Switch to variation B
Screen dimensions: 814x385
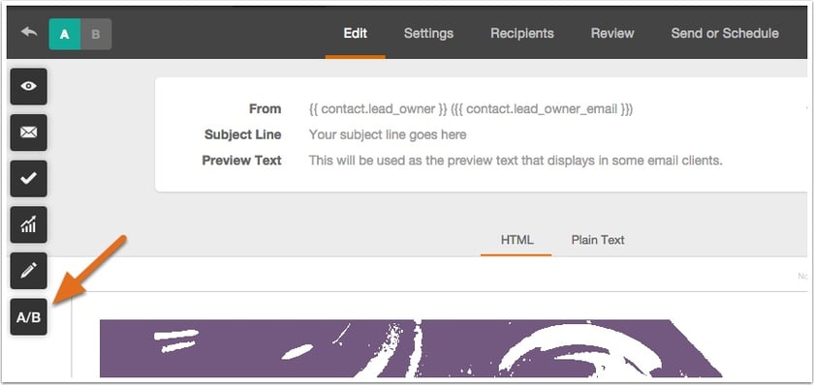tap(96, 34)
